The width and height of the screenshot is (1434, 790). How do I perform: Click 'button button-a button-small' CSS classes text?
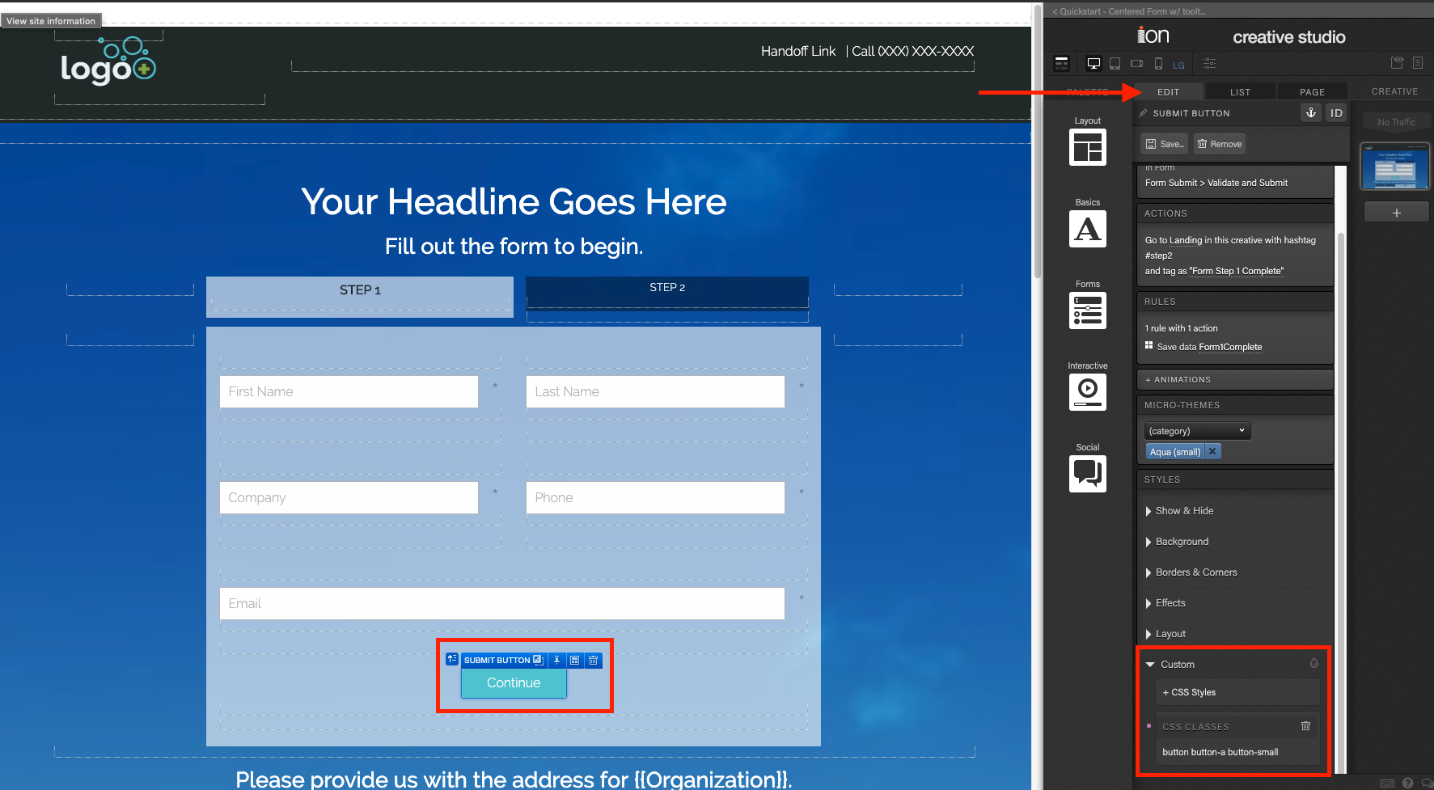1220,752
